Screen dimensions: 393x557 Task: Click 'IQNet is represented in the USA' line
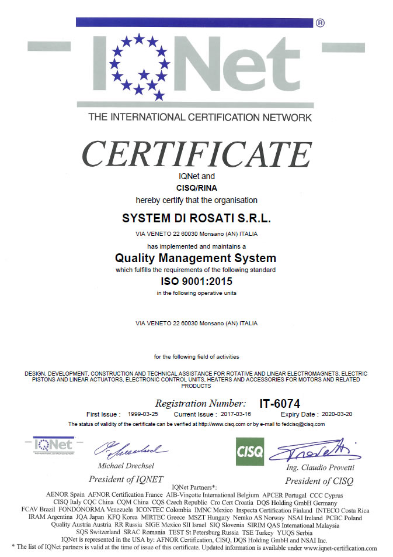[x=194, y=540]
